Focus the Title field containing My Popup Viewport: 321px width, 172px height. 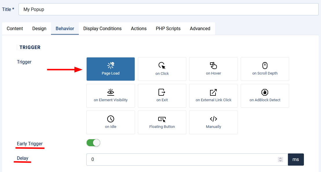[x=169, y=9]
